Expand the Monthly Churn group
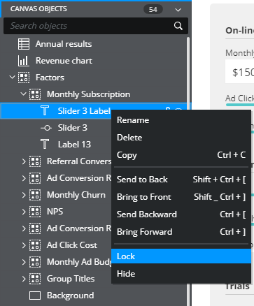 coord(24,195)
